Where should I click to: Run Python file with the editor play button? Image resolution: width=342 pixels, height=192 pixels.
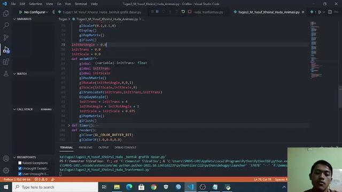click(320, 12)
